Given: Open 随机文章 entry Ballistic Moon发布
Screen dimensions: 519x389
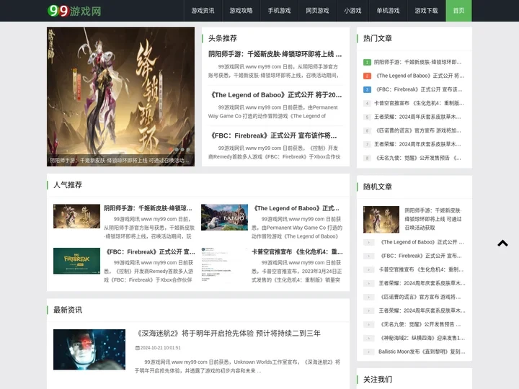Looking at the screenshot, I should (x=422, y=352).
